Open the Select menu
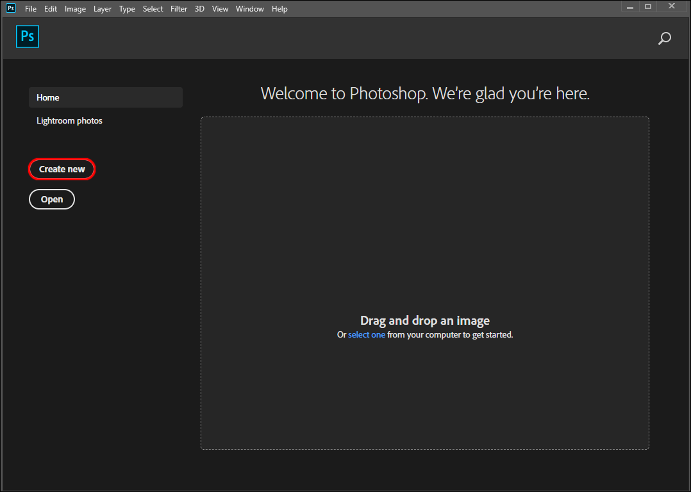Image resolution: width=691 pixels, height=492 pixels. 153,9
